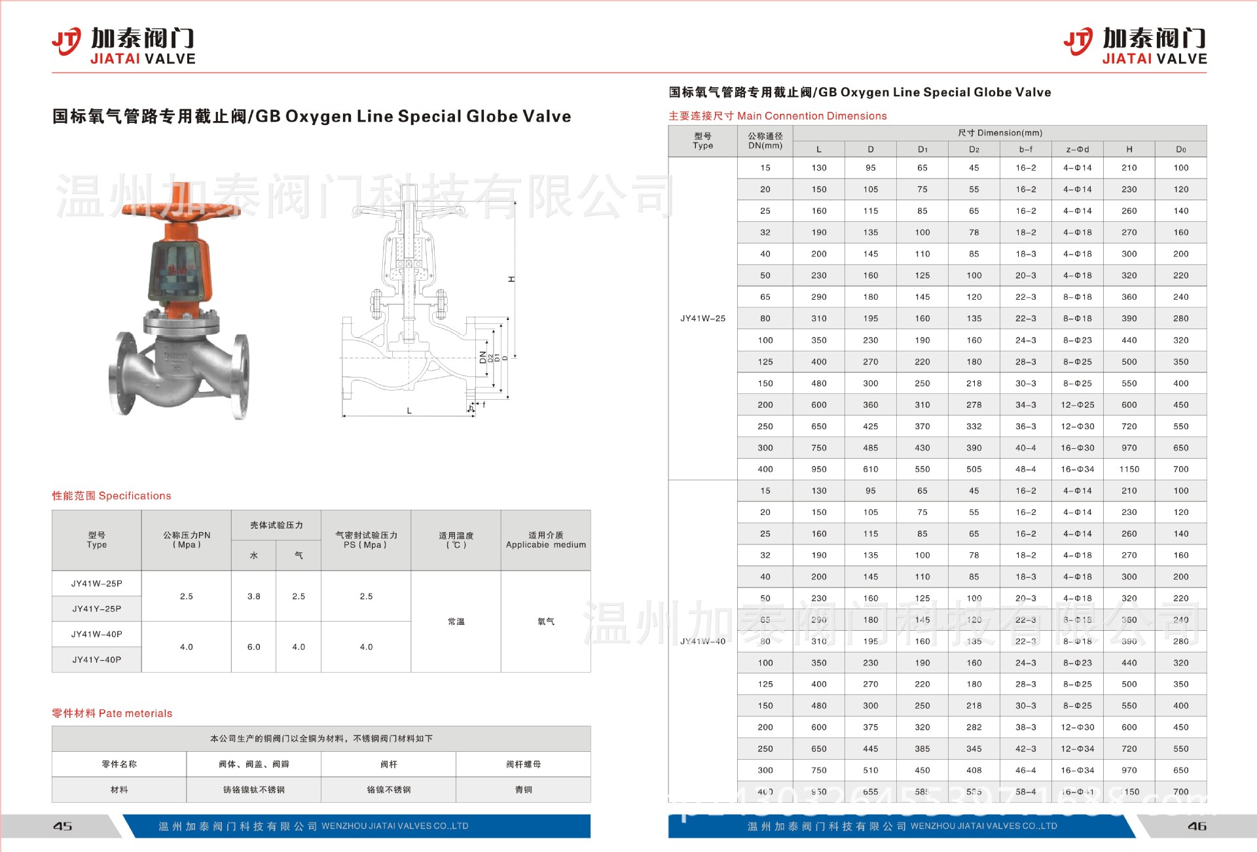The height and width of the screenshot is (852, 1257).
Task: Click the D0 column header
Action: (x=1180, y=149)
